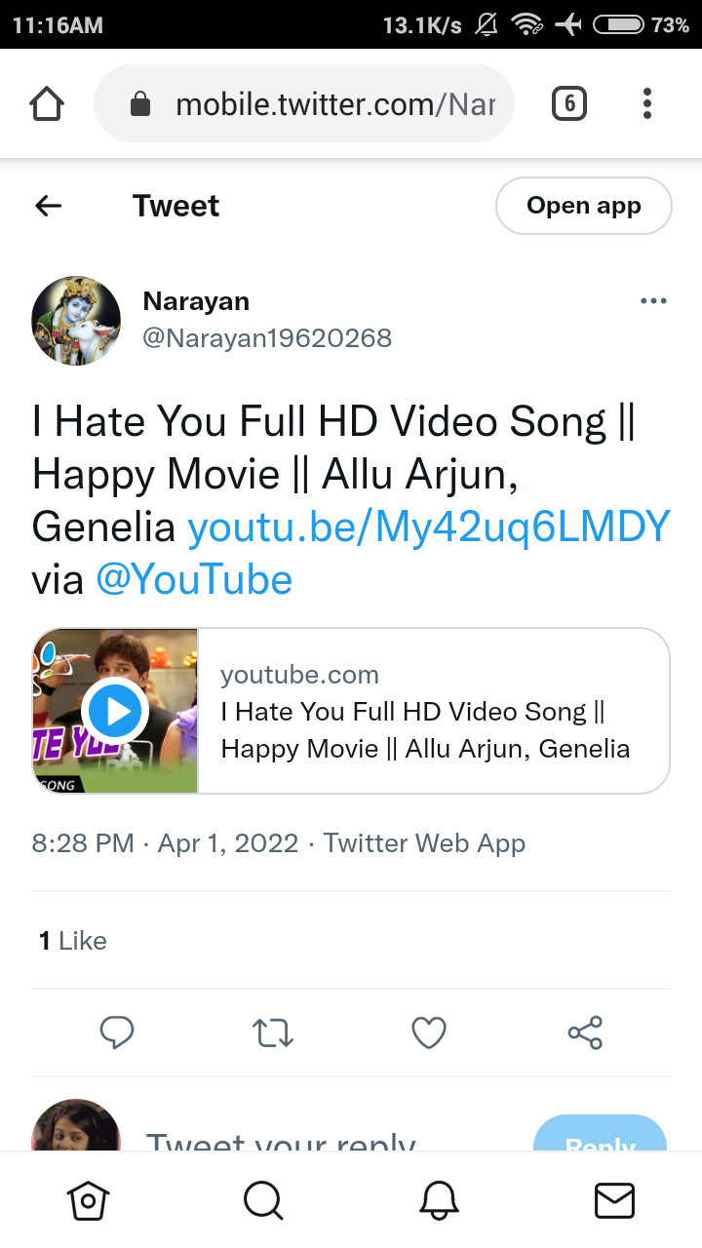Open the Messages envelope tab

click(614, 1200)
